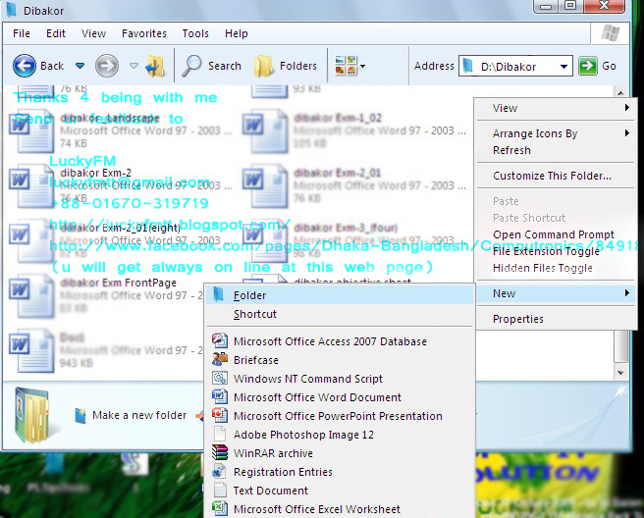Open Search with the magnifier icon
Image resolution: width=644 pixels, height=518 pixels.
211,66
